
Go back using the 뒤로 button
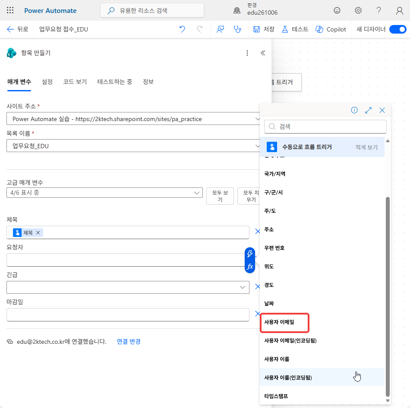click(17, 29)
